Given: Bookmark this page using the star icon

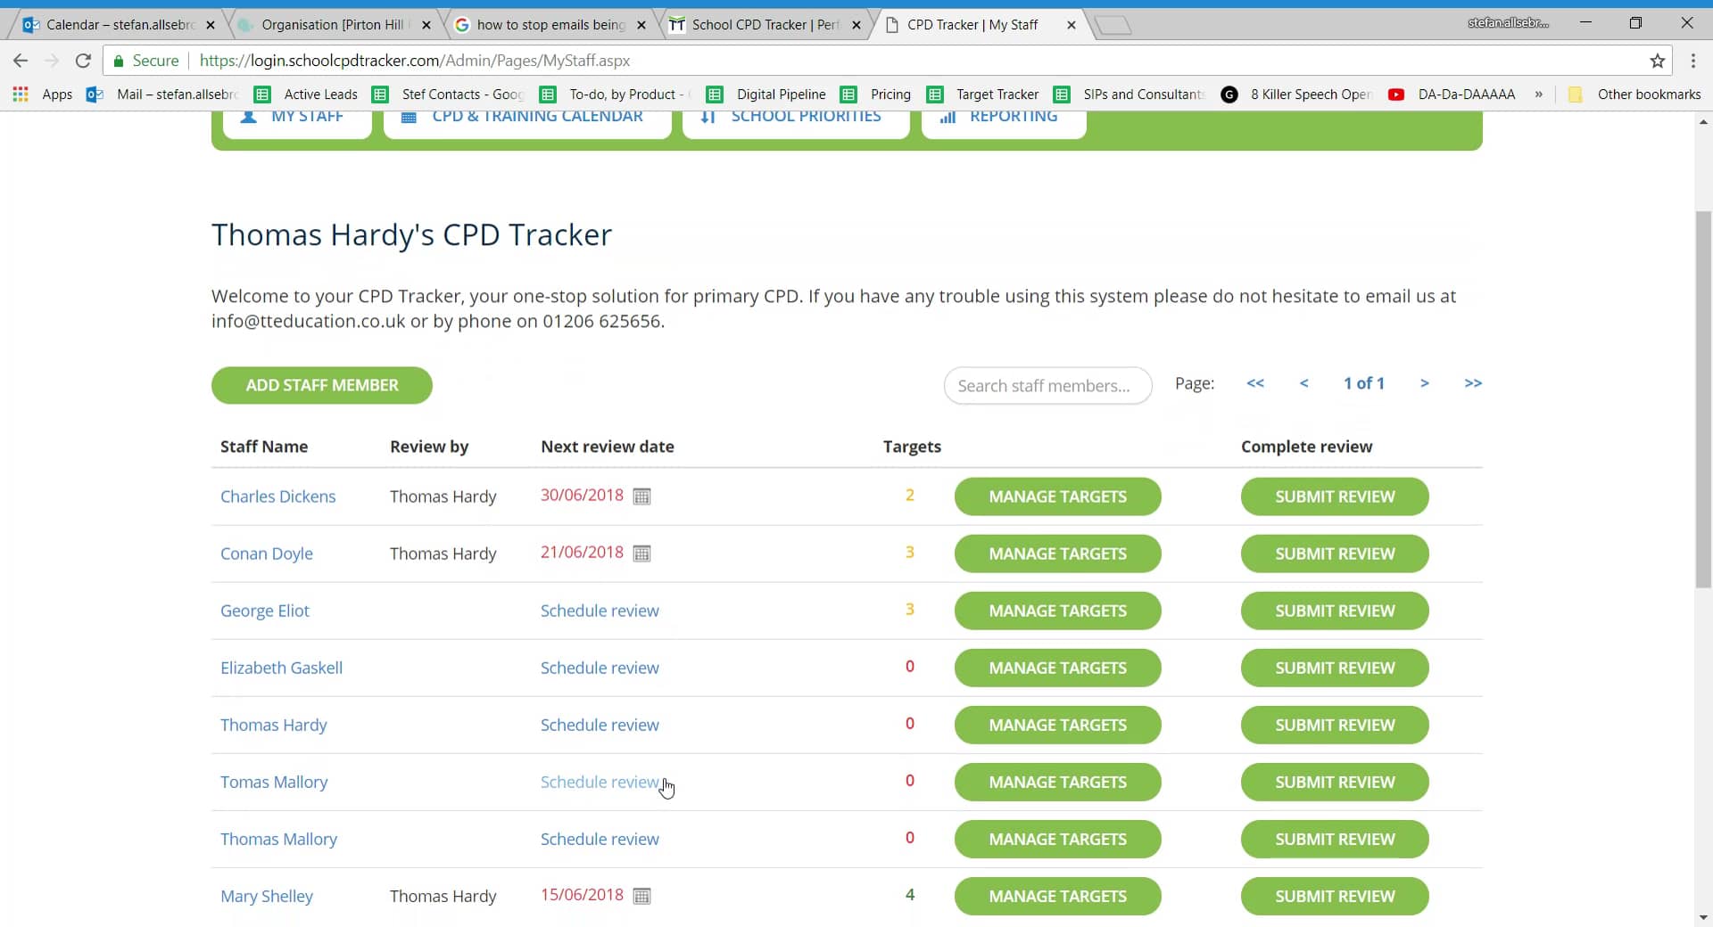Looking at the screenshot, I should (x=1659, y=60).
